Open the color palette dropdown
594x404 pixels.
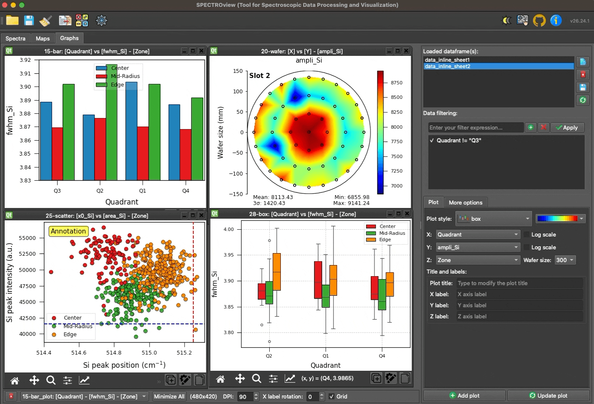(561, 219)
